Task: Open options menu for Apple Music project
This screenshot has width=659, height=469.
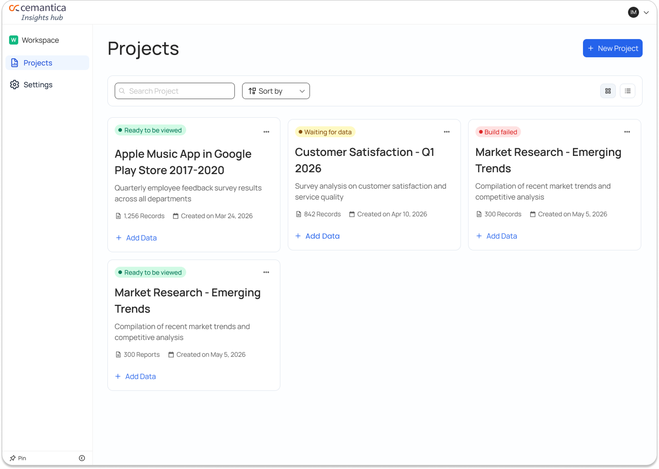Action: 266,132
